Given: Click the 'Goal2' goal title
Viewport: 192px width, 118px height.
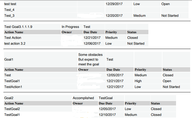Looking at the screenshot, I should click(9, 98).
